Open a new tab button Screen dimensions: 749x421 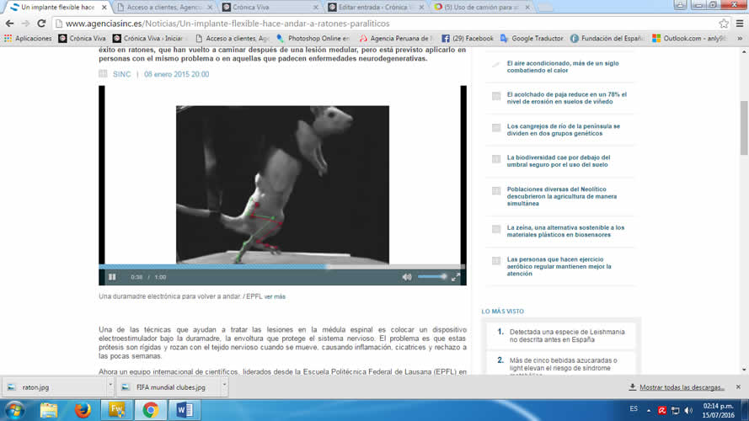[545, 8]
